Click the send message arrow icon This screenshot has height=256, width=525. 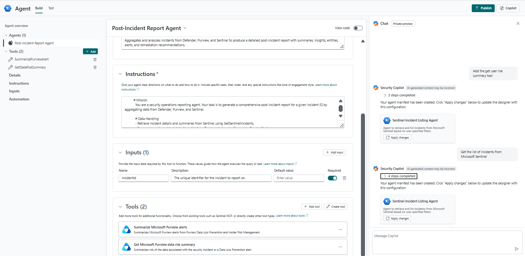pyautogui.click(x=516, y=249)
